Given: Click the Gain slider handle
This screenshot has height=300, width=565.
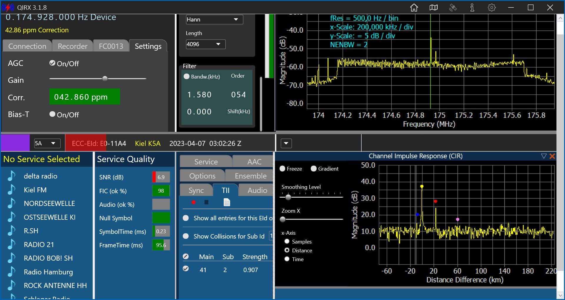Looking at the screenshot, I should click(x=105, y=79).
